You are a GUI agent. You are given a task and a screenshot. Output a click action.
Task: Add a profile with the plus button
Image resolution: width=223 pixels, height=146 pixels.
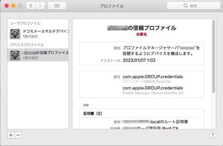pyautogui.click(x=11, y=135)
